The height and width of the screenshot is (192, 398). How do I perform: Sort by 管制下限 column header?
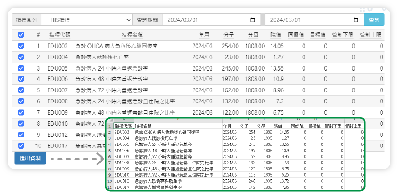click(x=342, y=35)
